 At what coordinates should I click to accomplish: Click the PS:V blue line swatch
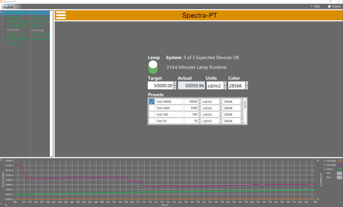point(340,173)
